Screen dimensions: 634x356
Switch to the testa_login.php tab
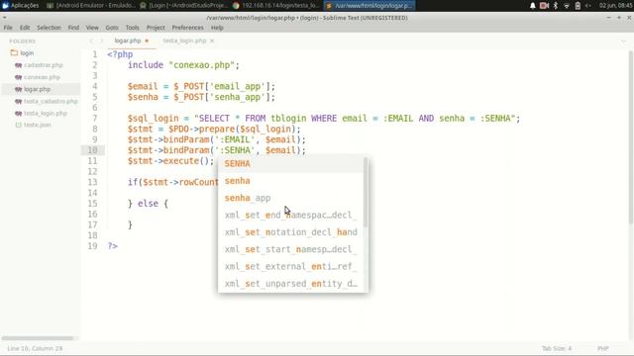click(184, 41)
